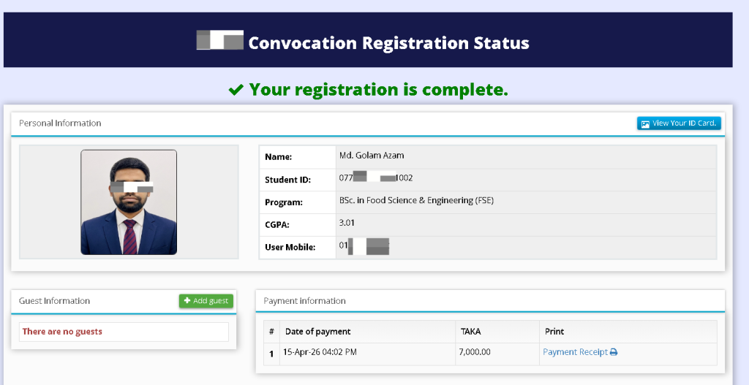Image resolution: width=749 pixels, height=385 pixels.
Task: Click the picture icon on View Your ID Card
Action: (x=645, y=124)
